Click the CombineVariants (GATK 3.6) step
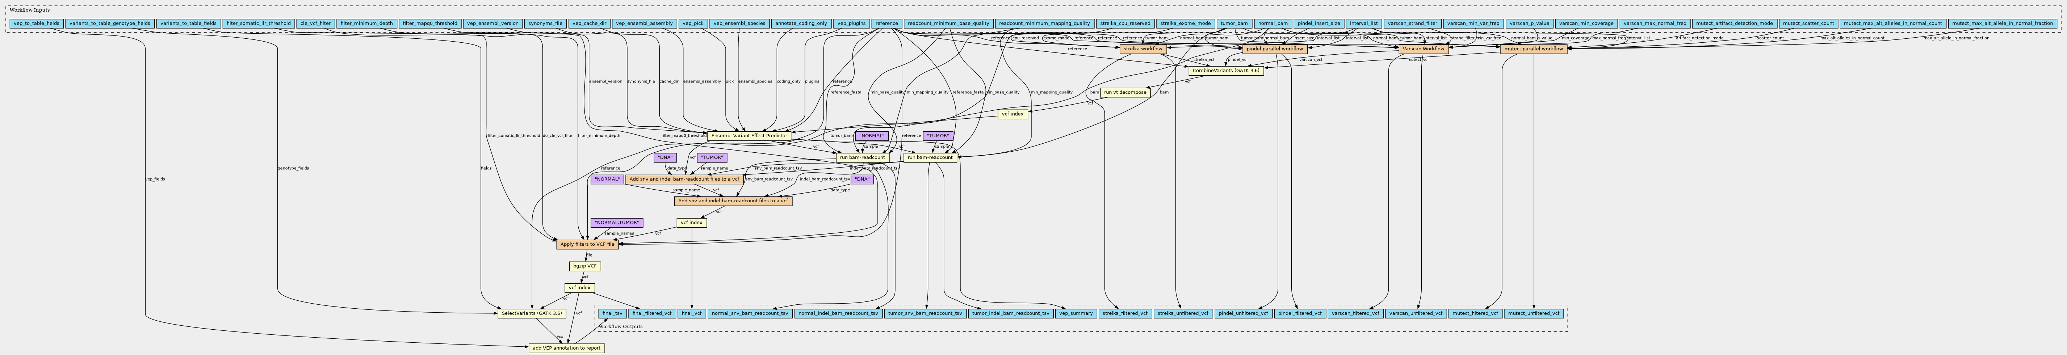2067x355 pixels. (1225, 71)
